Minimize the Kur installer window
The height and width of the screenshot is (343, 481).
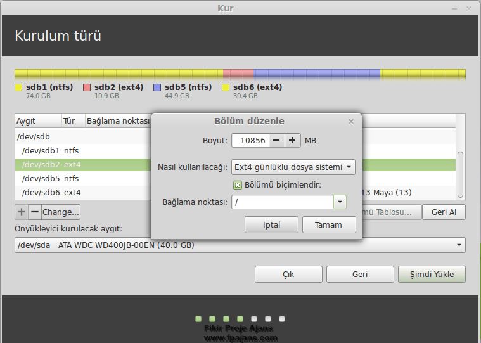point(454,9)
